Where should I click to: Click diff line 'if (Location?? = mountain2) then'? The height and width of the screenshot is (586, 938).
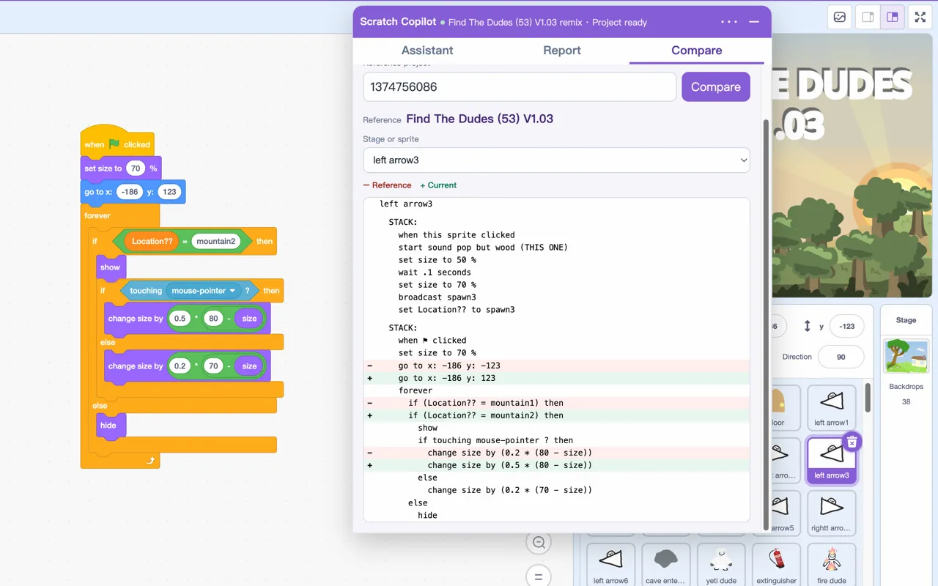[556, 415]
